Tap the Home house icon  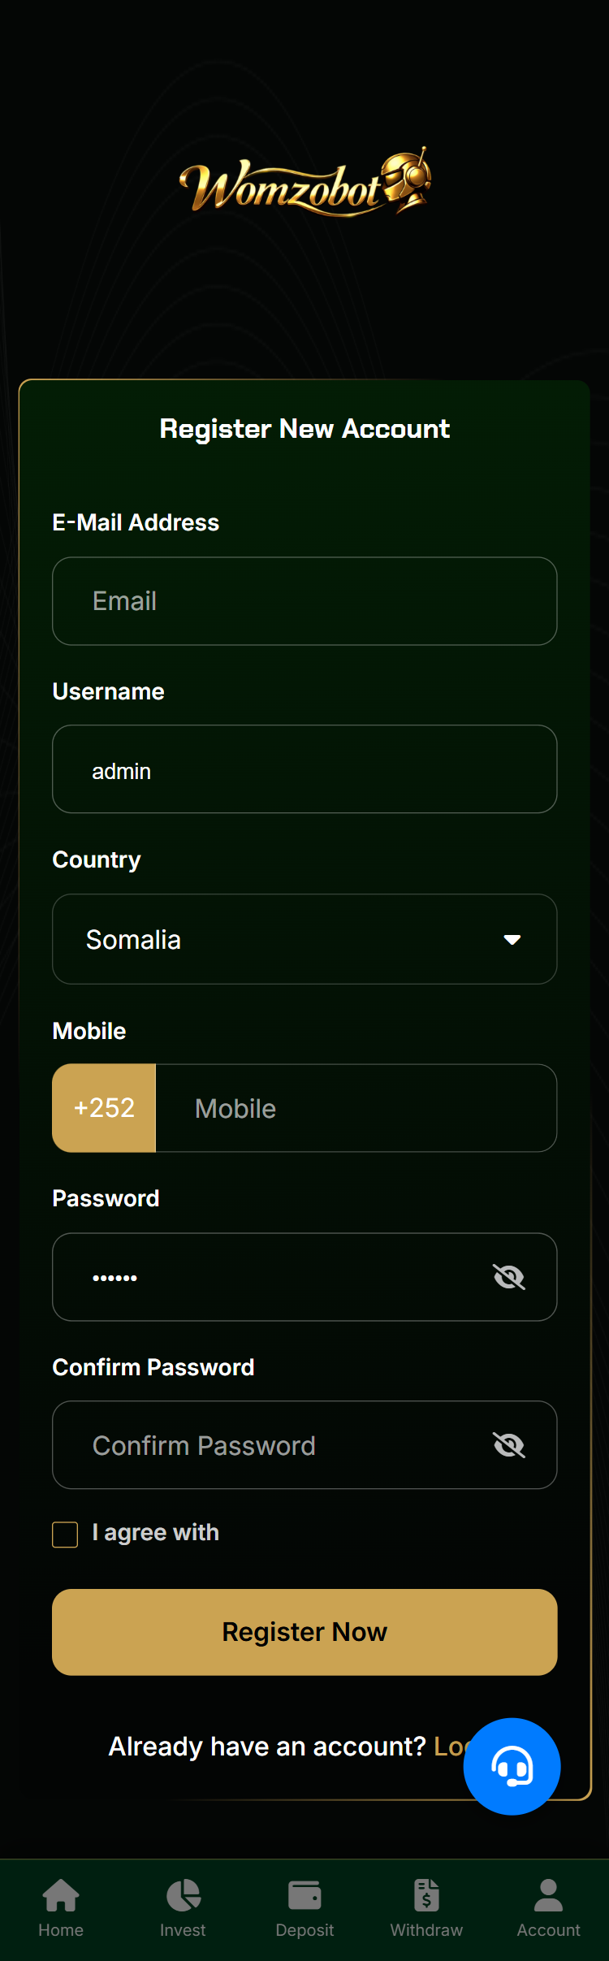pos(61,1895)
